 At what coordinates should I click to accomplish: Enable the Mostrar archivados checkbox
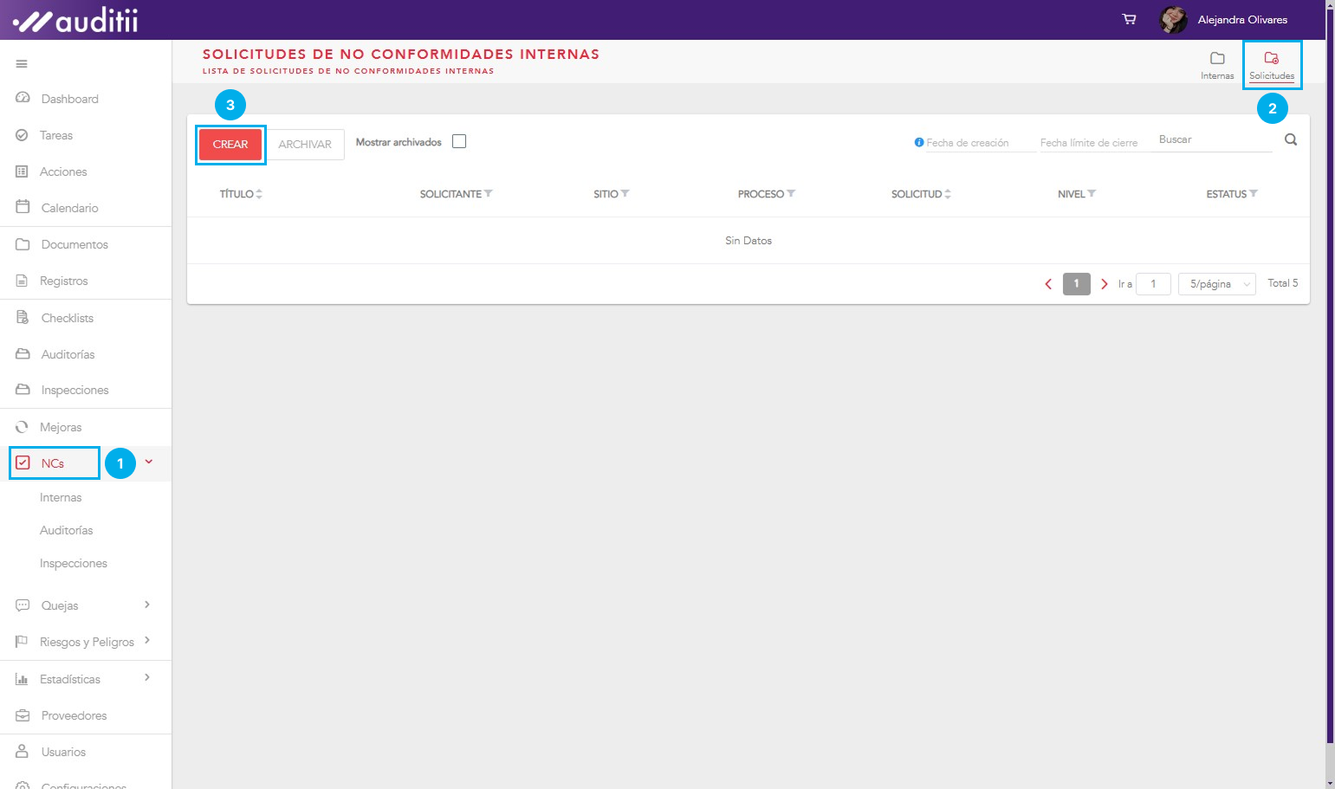[459, 141]
